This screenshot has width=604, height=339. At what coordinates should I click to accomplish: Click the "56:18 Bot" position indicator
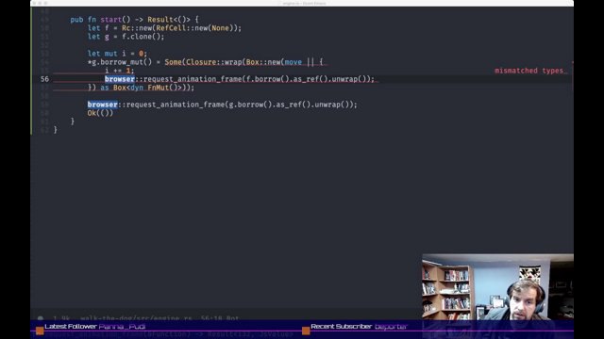pos(220,318)
